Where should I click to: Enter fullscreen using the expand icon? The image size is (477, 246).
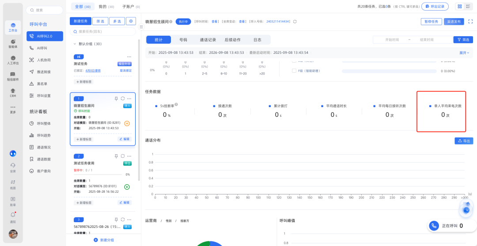point(470,21)
